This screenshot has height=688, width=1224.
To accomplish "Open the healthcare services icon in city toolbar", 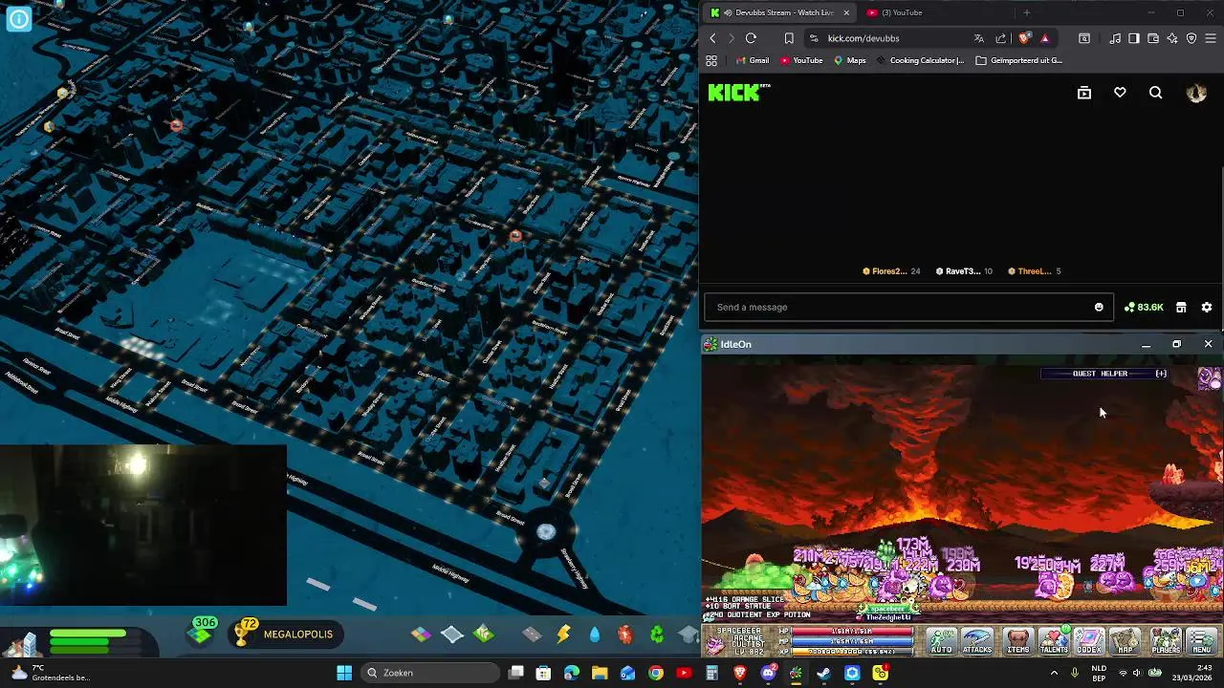I will 625,634.
